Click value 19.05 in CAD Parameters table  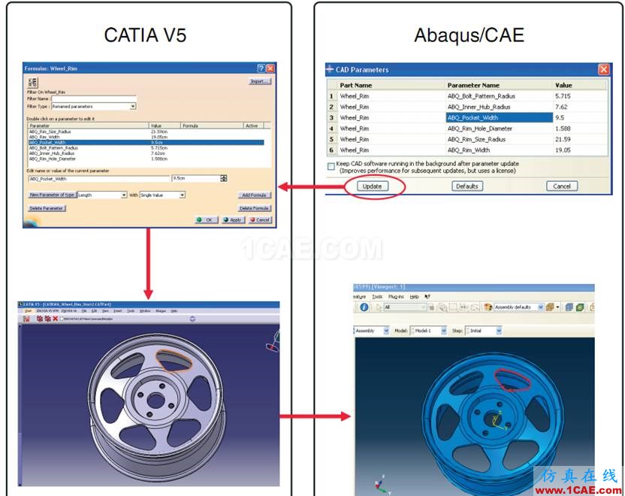coord(563,150)
